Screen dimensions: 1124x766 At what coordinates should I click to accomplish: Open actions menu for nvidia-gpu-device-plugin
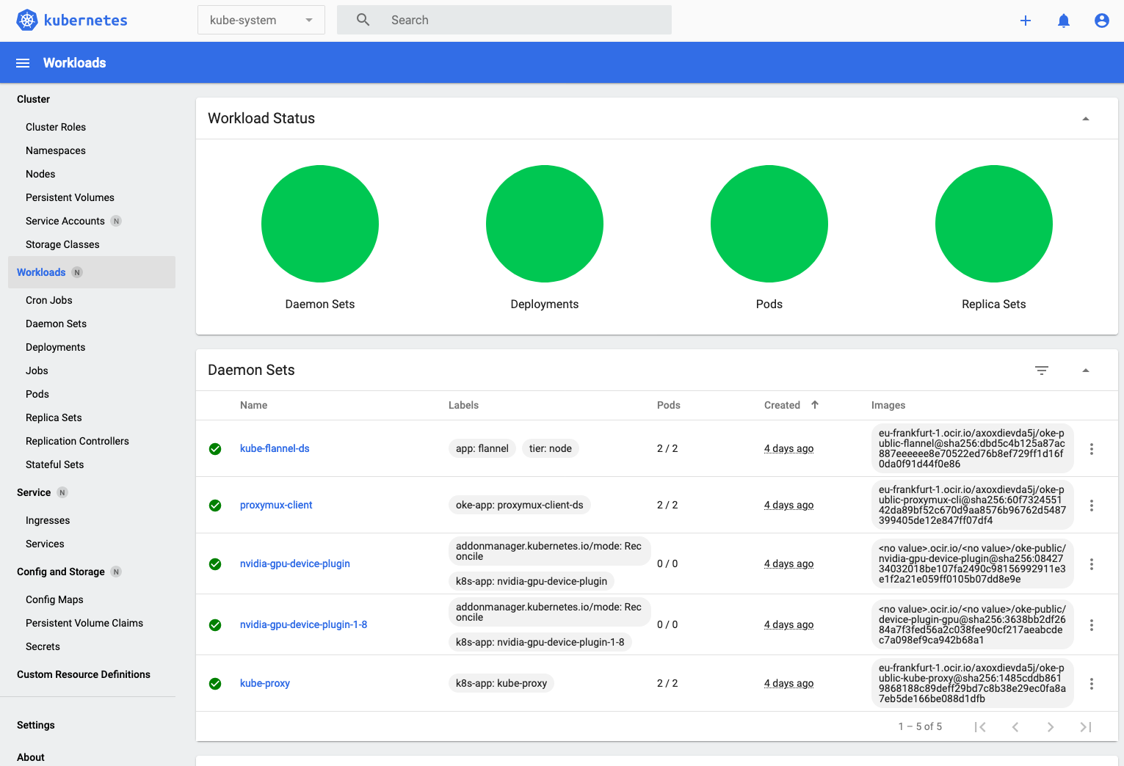tap(1092, 563)
